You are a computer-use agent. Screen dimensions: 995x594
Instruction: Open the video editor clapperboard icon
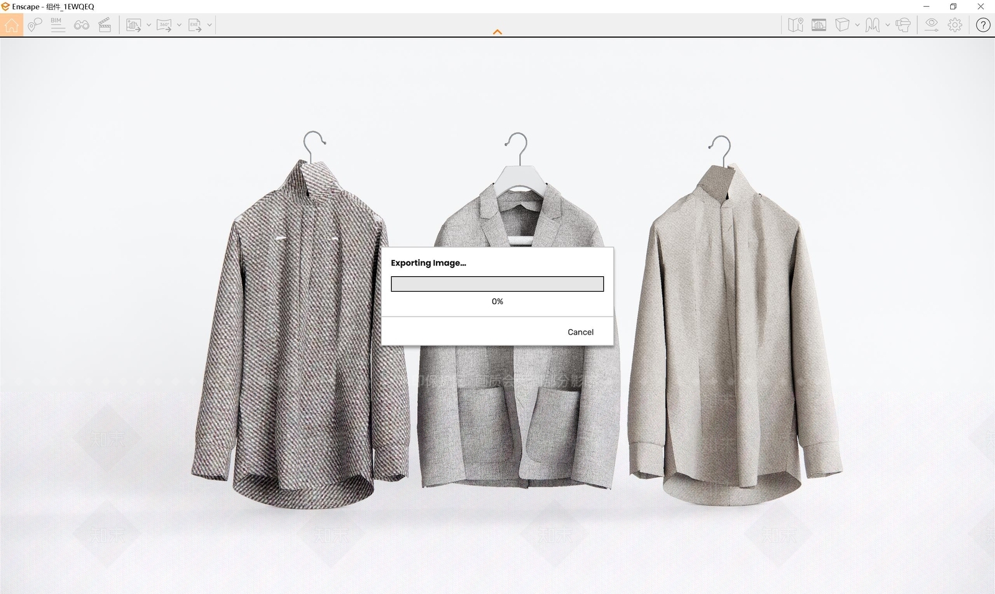coord(105,25)
